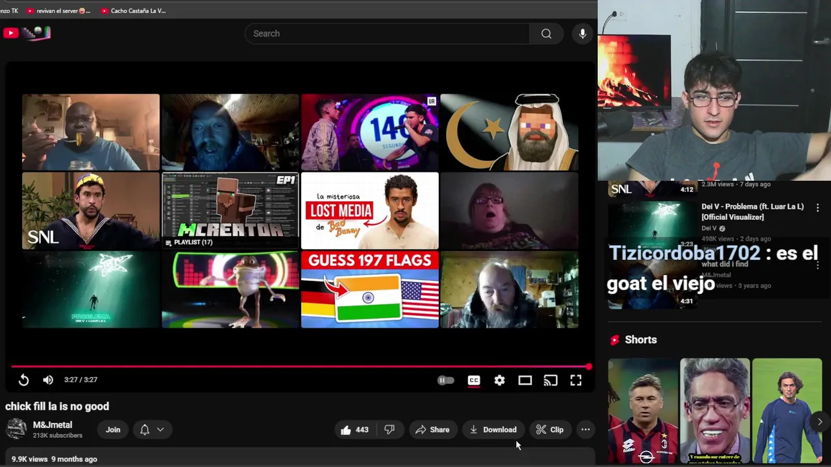Toggle the autoplay switch in player
The height and width of the screenshot is (467, 831).
click(x=445, y=381)
